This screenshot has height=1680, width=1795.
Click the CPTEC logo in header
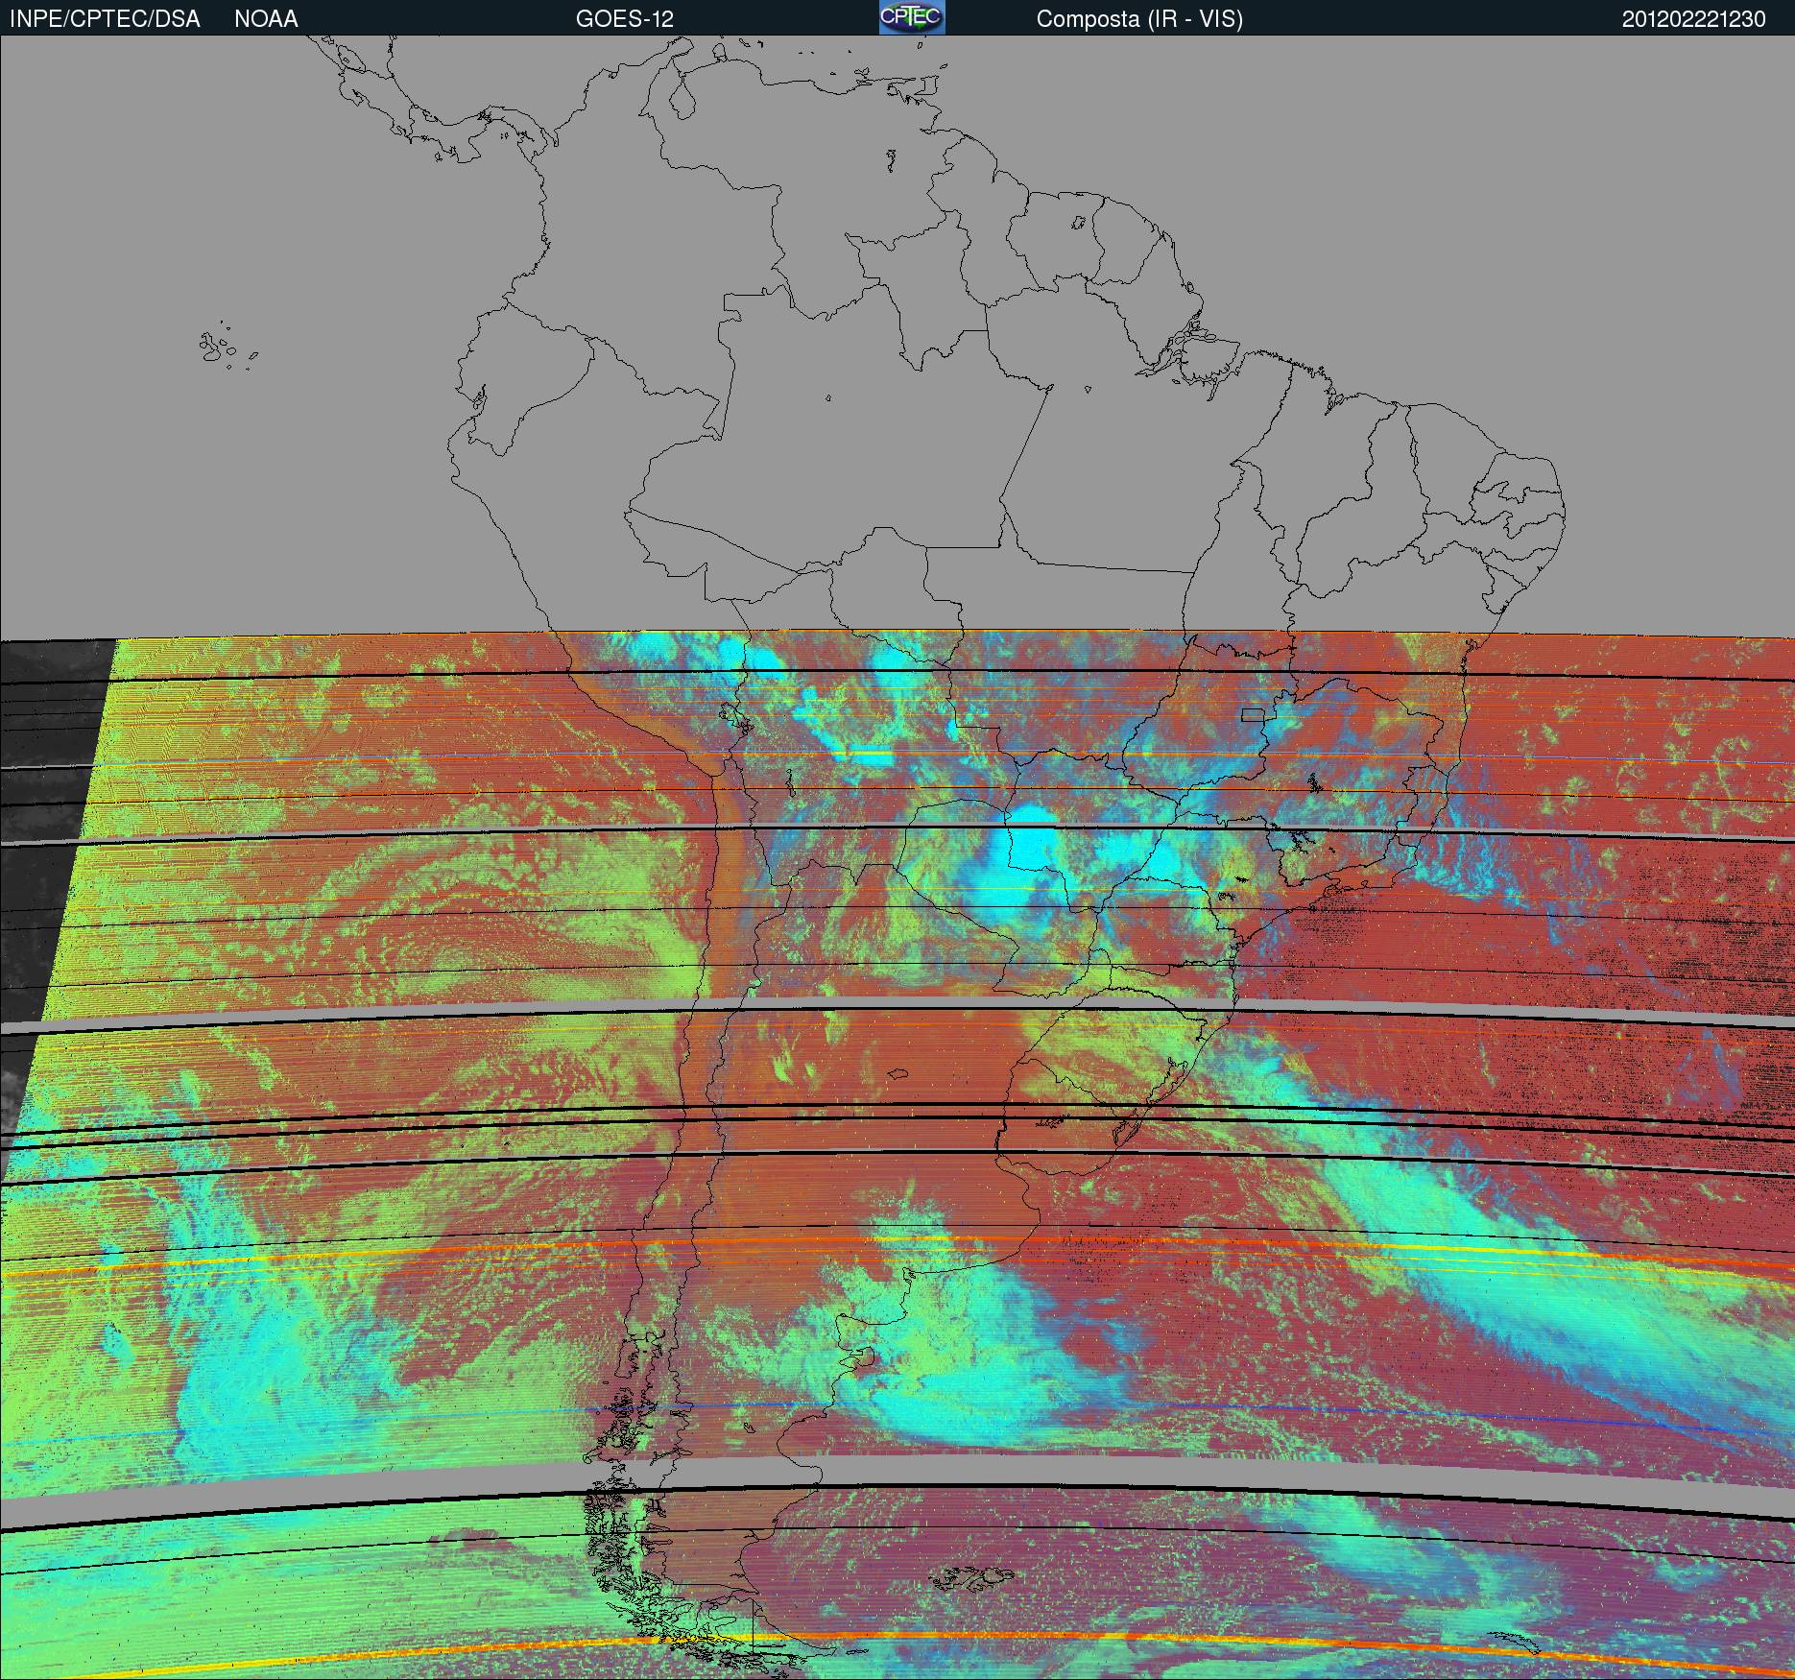tap(912, 17)
